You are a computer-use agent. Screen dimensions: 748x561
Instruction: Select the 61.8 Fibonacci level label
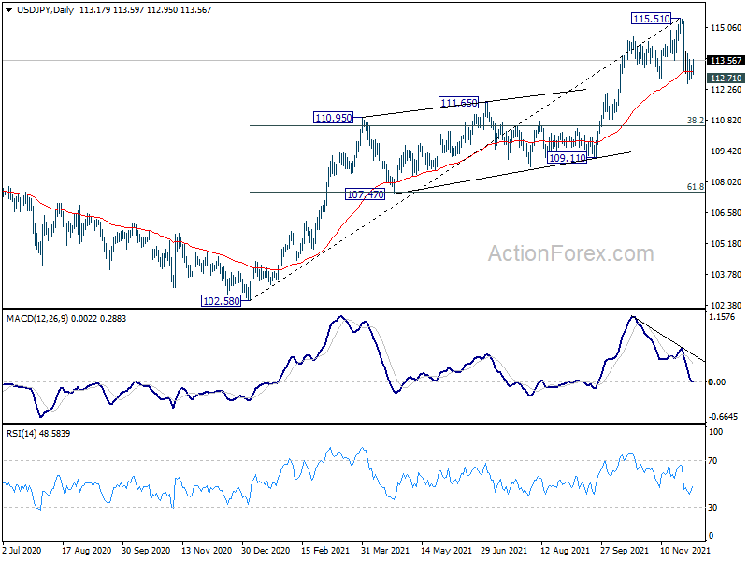695,186
